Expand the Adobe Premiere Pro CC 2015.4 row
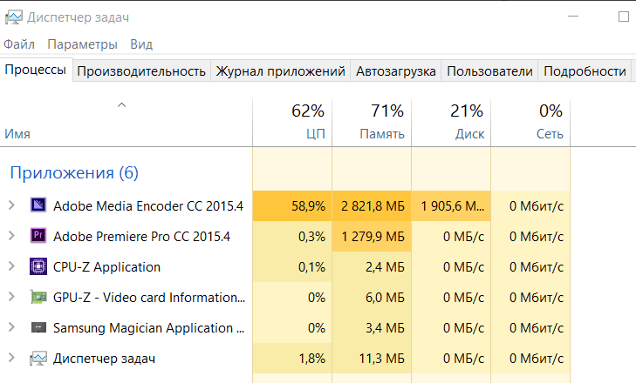 click(x=11, y=236)
